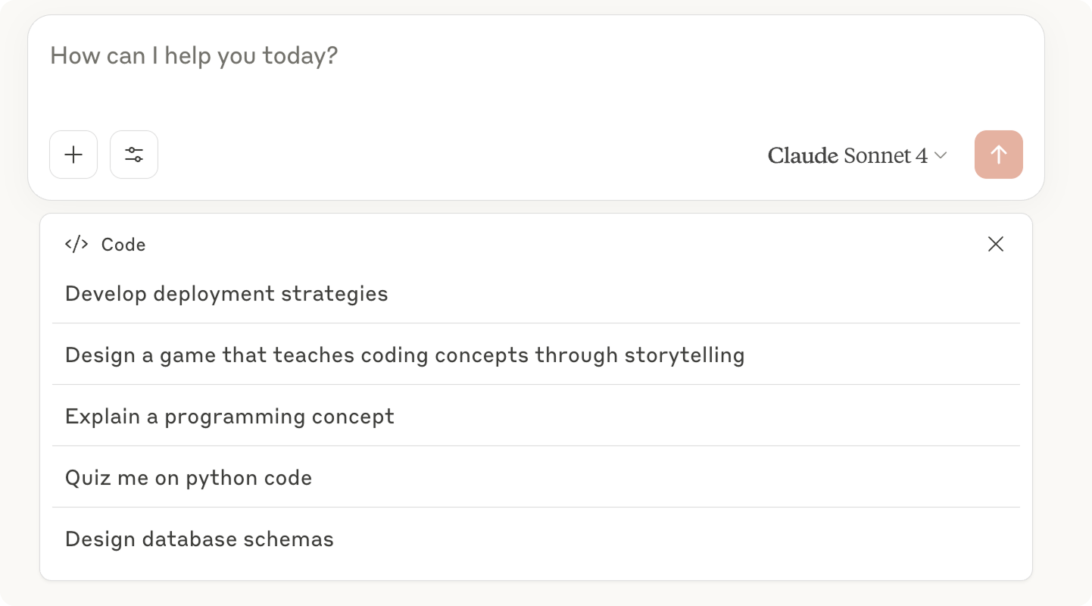Click the "Sonnet 4" model name text
Screen dimensions: 1092x606
pyautogui.click(x=885, y=155)
